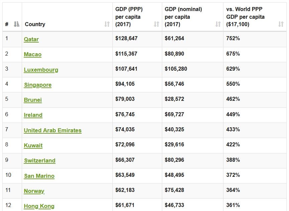289x211 pixels.
Task: Click the Country column header label
Action: [35, 24]
